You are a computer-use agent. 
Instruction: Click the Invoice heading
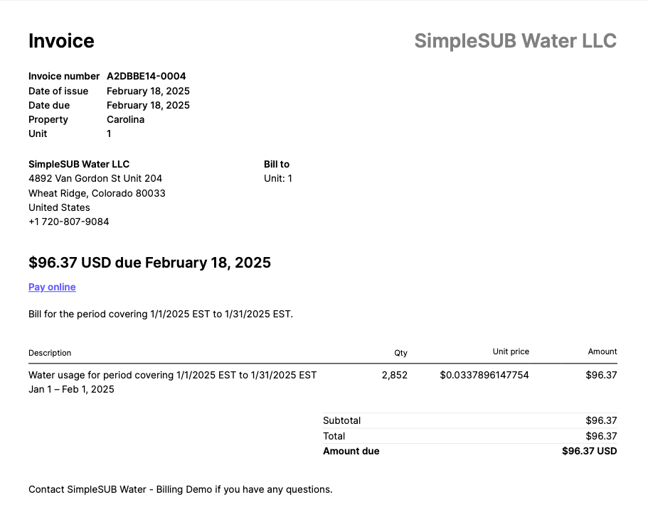pyautogui.click(x=61, y=41)
